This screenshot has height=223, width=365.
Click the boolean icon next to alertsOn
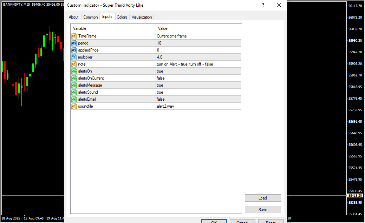click(74, 71)
